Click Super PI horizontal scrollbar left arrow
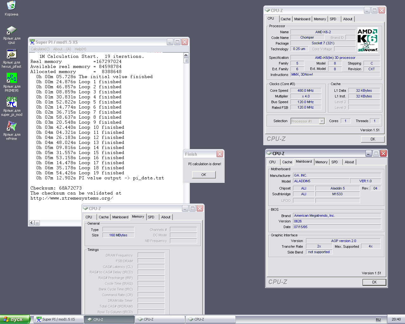The image size is (405, 324). coord(32,223)
